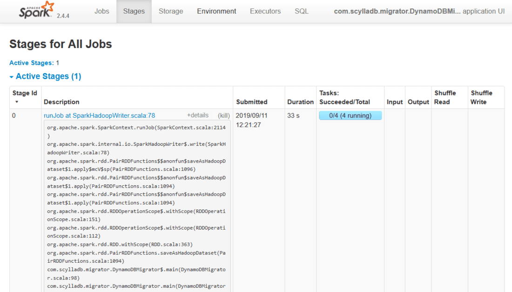Sort table by Shuffle Write header

coord(481,97)
